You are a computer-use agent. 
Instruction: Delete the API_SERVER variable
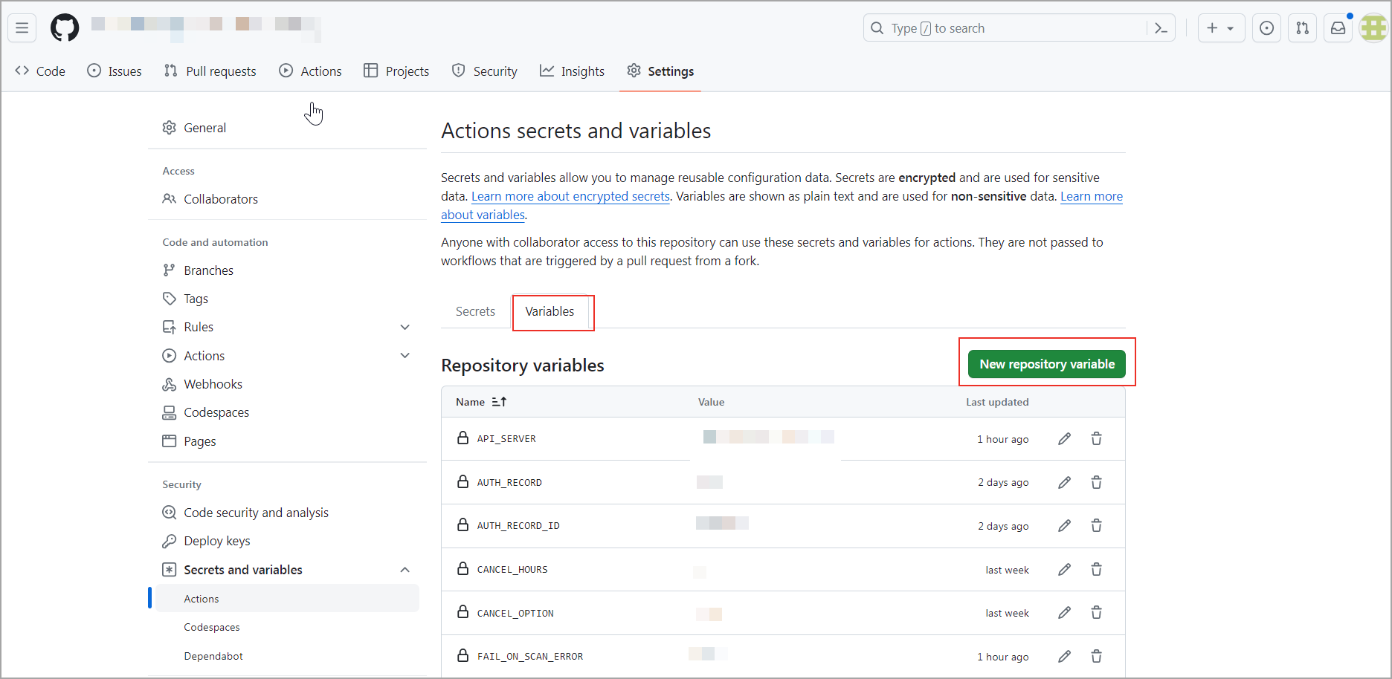[1096, 439]
